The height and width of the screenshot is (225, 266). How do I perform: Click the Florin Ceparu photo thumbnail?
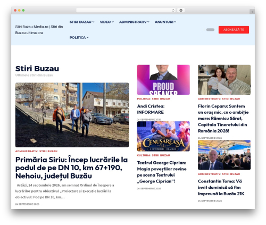224,80
